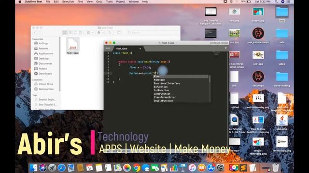
Task: Click the Sublime tab navigation arrows
Action: (x=108, y=48)
